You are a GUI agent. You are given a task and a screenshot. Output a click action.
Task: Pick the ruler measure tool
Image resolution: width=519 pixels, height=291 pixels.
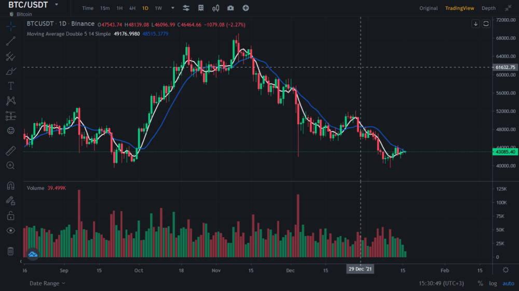[x=10, y=151]
